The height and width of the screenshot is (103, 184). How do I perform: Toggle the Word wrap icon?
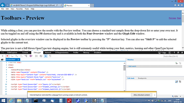41,56
